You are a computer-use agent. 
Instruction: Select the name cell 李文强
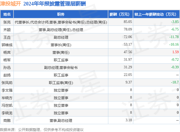tap(7, 90)
